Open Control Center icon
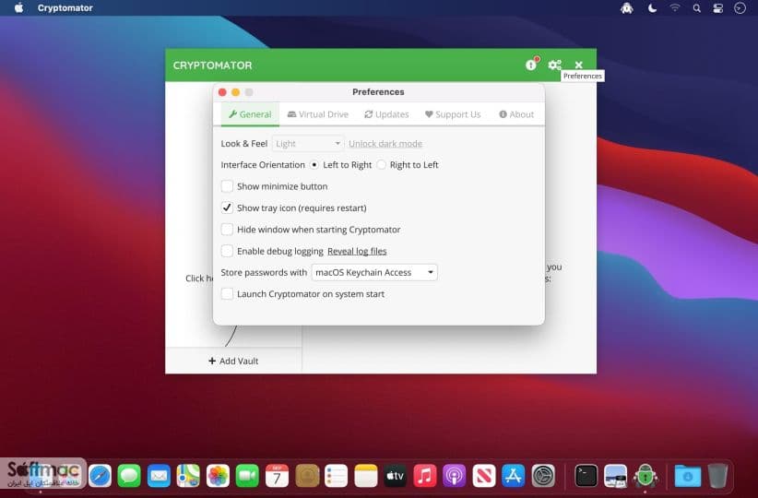Screen dimensions: 758x498 tap(717, 7)
